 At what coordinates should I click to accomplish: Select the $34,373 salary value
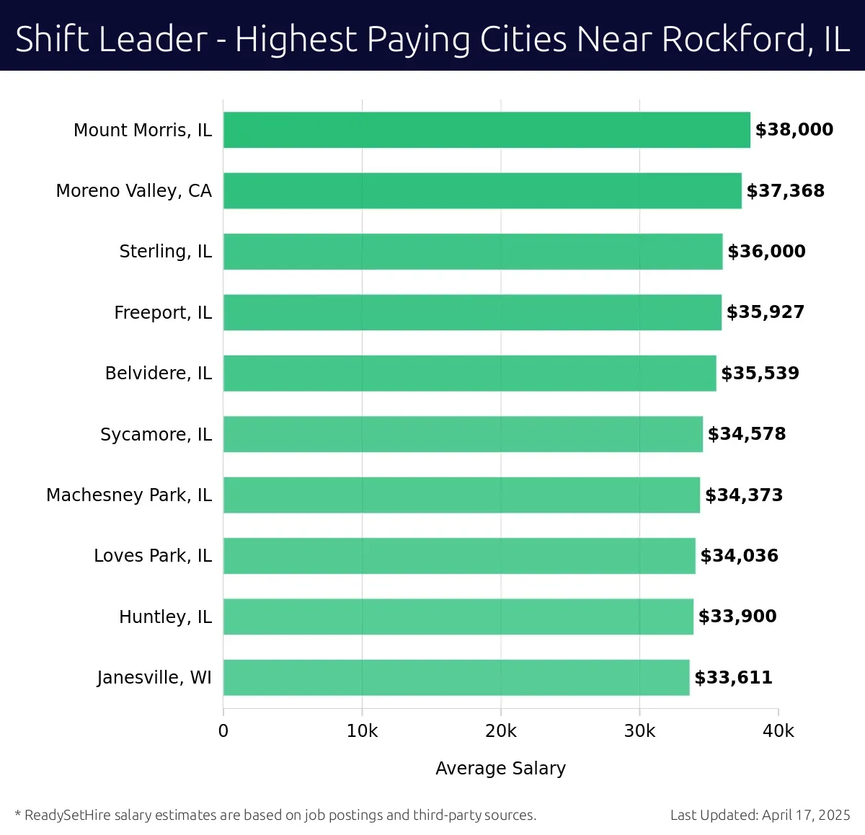(744, 495)
